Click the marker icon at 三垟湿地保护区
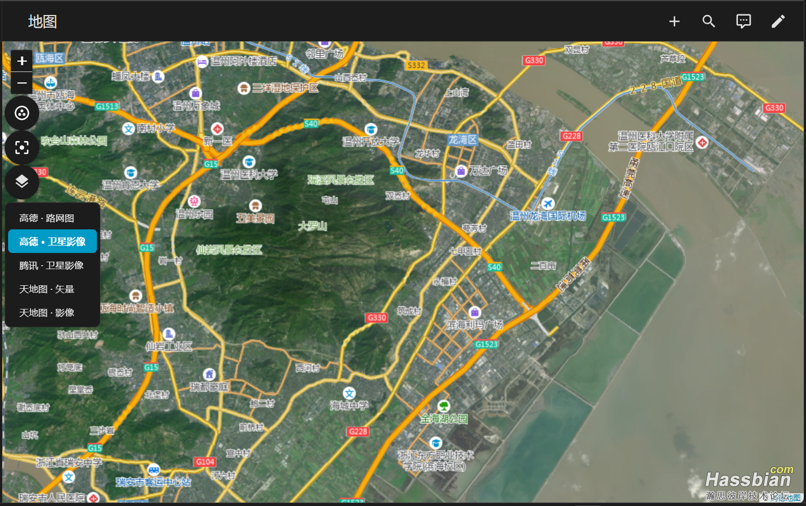Viewport: 806px width, 506px height. click(244, 88)
